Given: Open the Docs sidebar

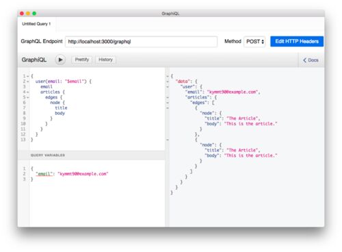Looking at the screenshot, I should click(311, 60).
